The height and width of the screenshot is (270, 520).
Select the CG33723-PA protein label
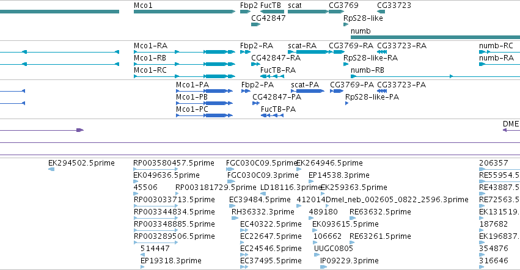(401, 84)
